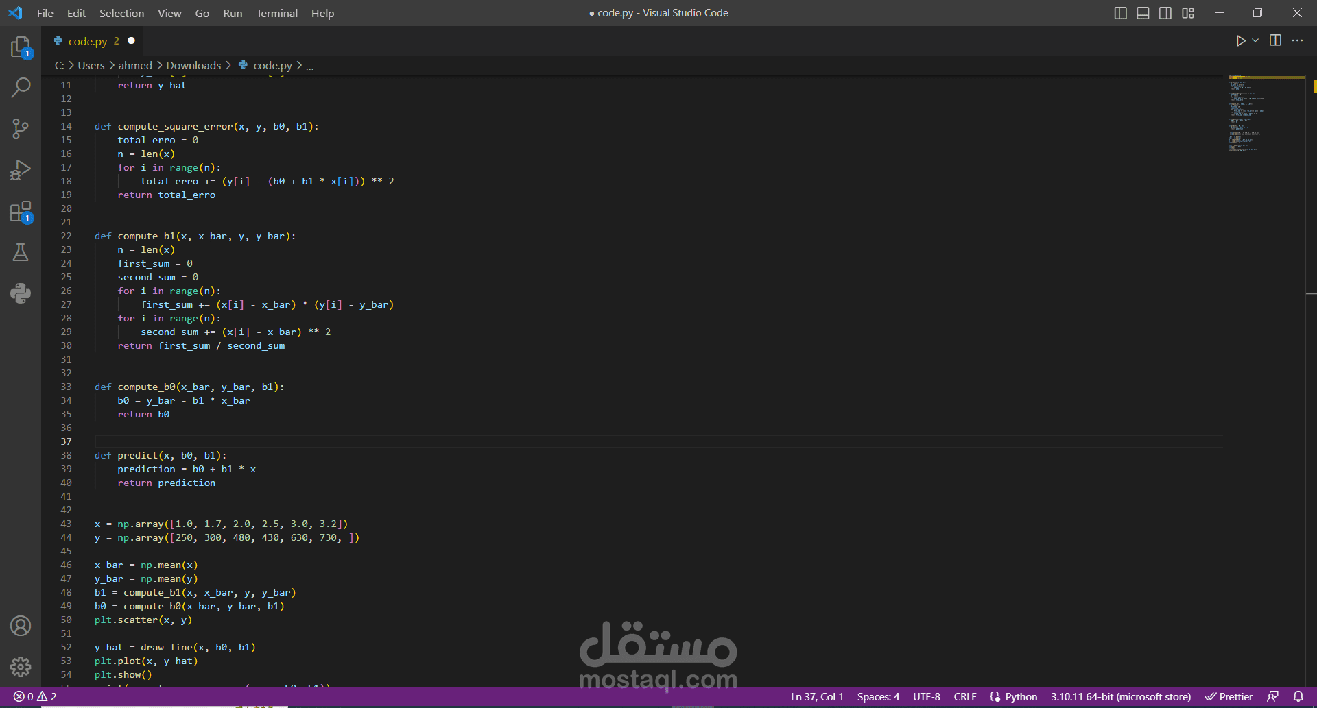Toggle Primary Side Bar visibility
The image size is (1317, 708).
pos(1120,13)
